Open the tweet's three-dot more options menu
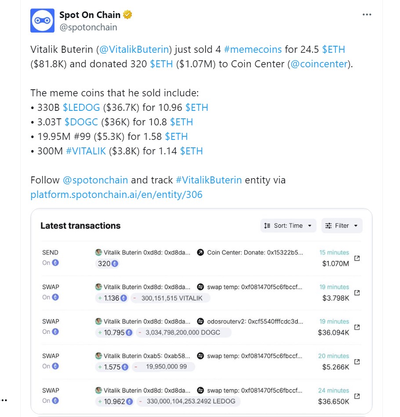Screen dimensions: 400x417 pyautogui.click(x=367, y=15)
